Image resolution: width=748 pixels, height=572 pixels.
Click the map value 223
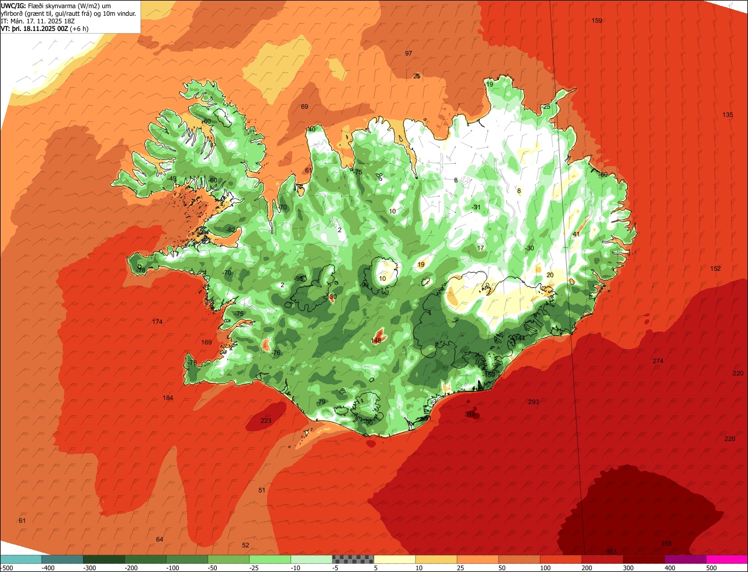266,421
